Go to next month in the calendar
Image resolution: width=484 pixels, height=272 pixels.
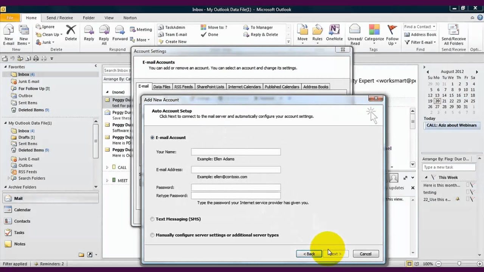477,72
